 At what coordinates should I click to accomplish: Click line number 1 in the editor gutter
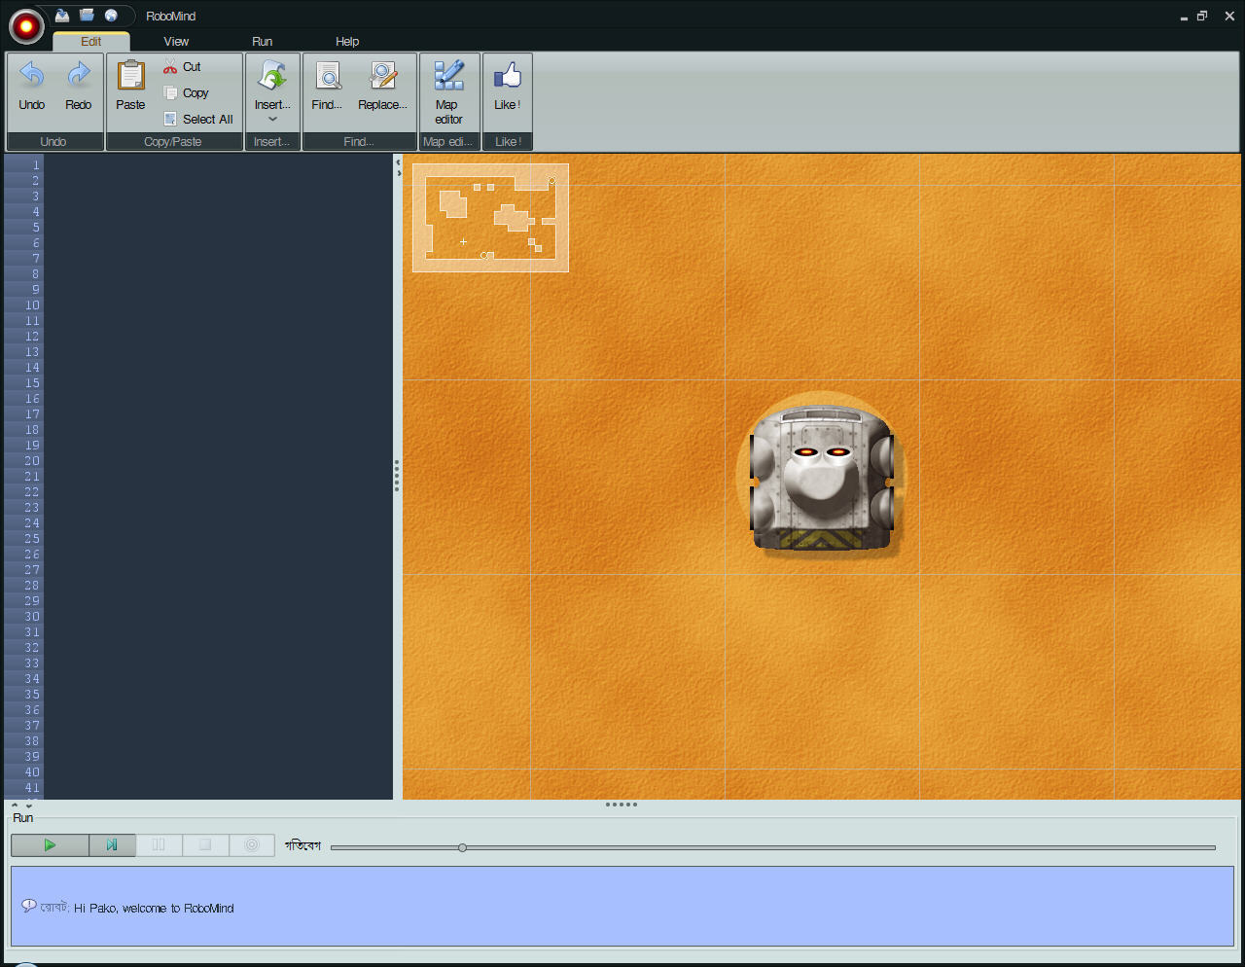[x=36, y=165]
